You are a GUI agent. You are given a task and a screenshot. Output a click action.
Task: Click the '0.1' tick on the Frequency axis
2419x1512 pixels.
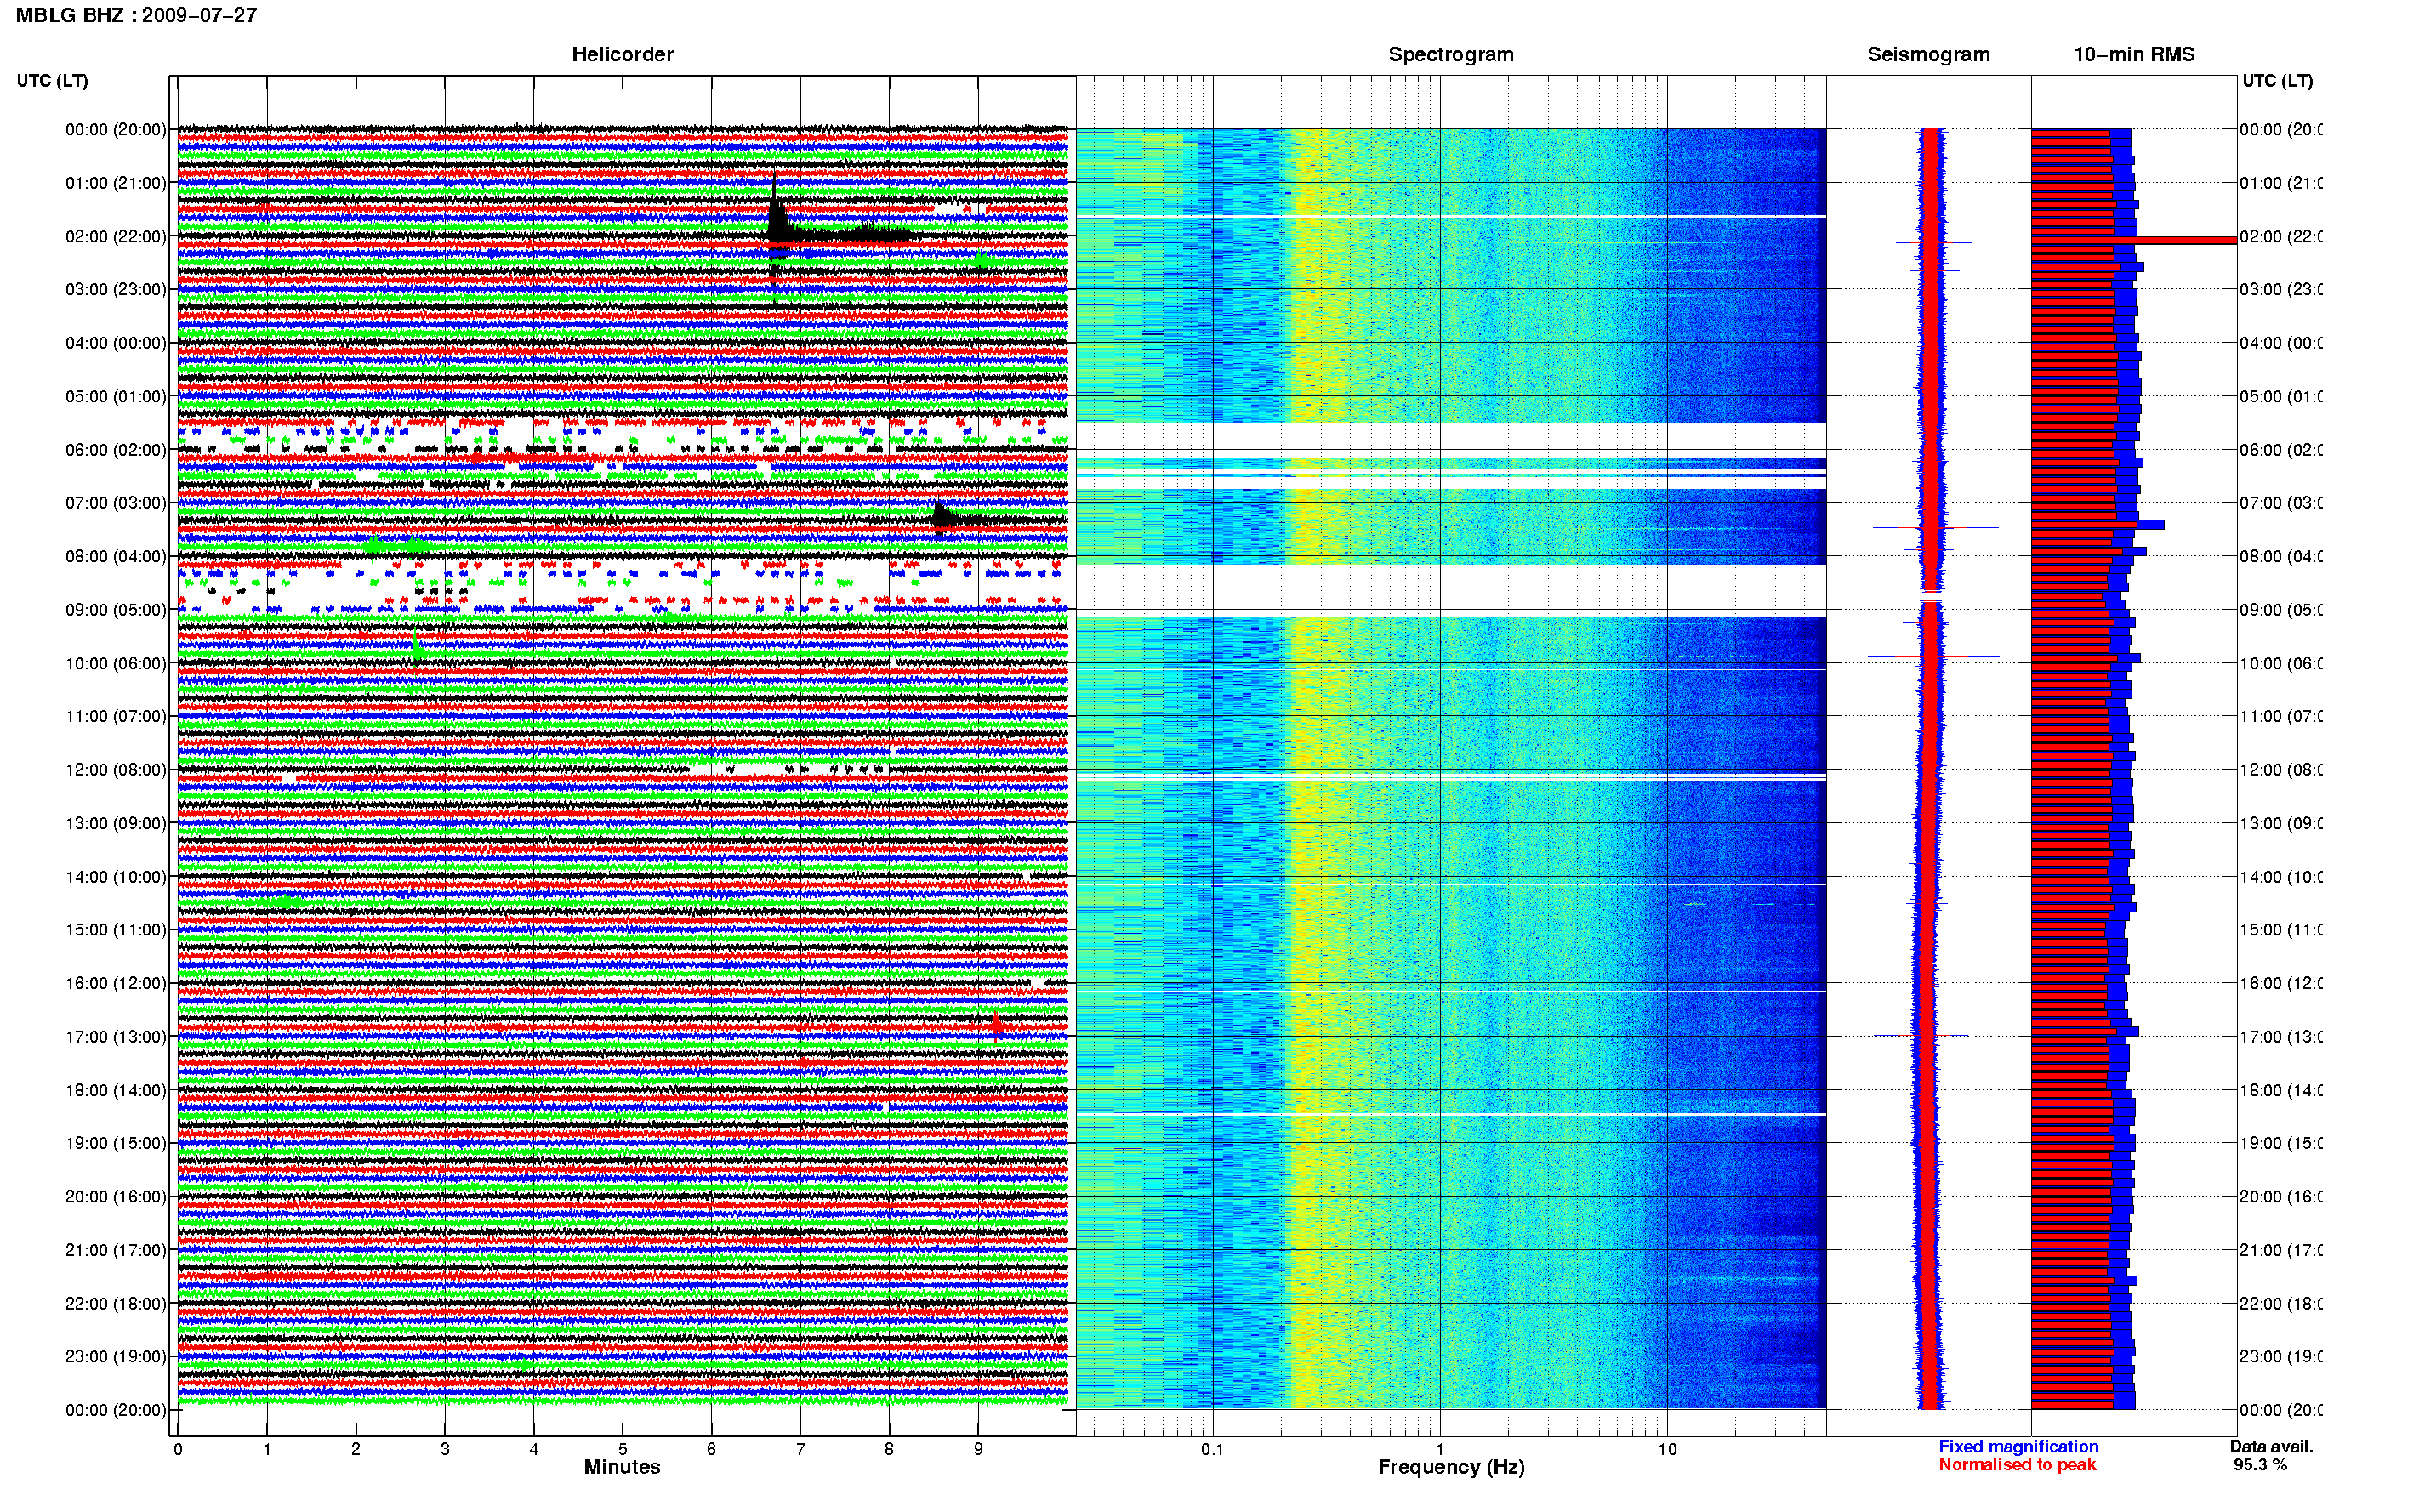[x=1212, y=1449]
